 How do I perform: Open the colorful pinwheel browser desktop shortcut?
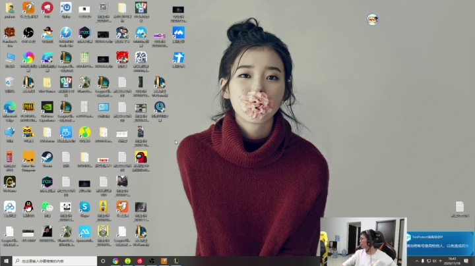click(28, 58)
